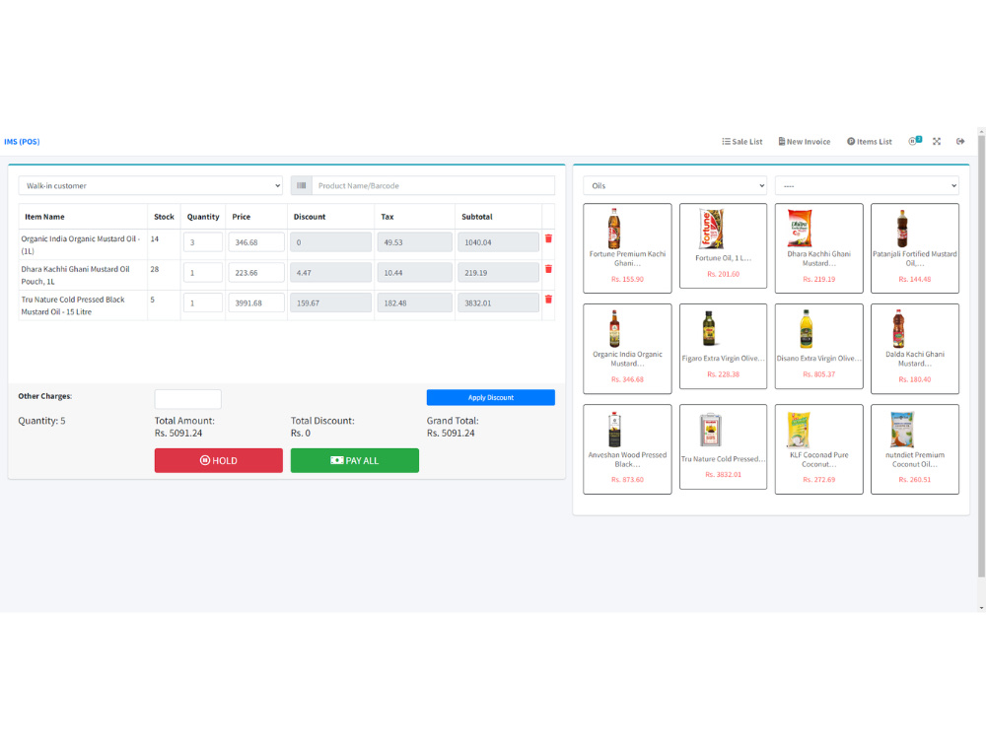The width and height of the screenshot is (986, 739).
Task: Click the logout icon in the header
Action: pyautogui.click(x=960, y=141)
